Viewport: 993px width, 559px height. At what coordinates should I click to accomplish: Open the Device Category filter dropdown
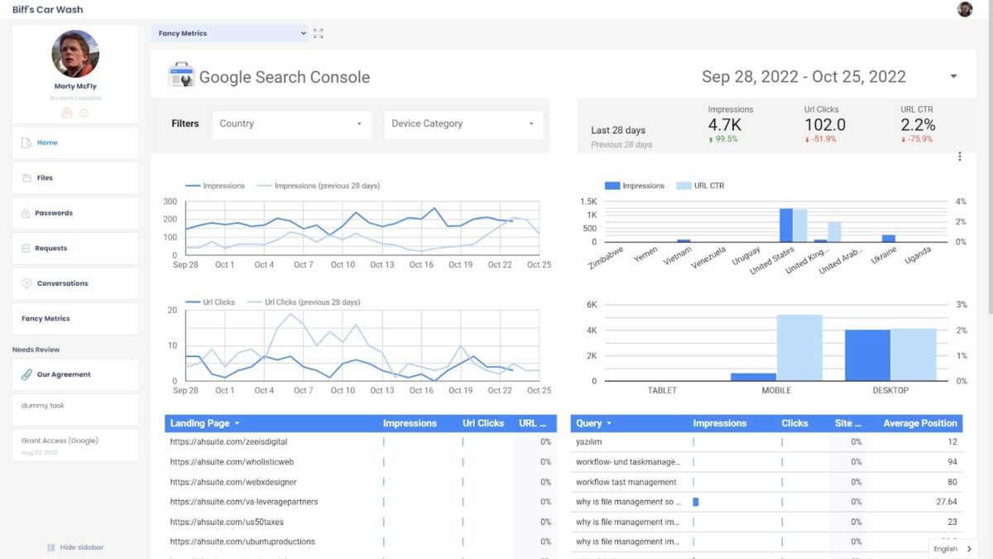[462, 123]
